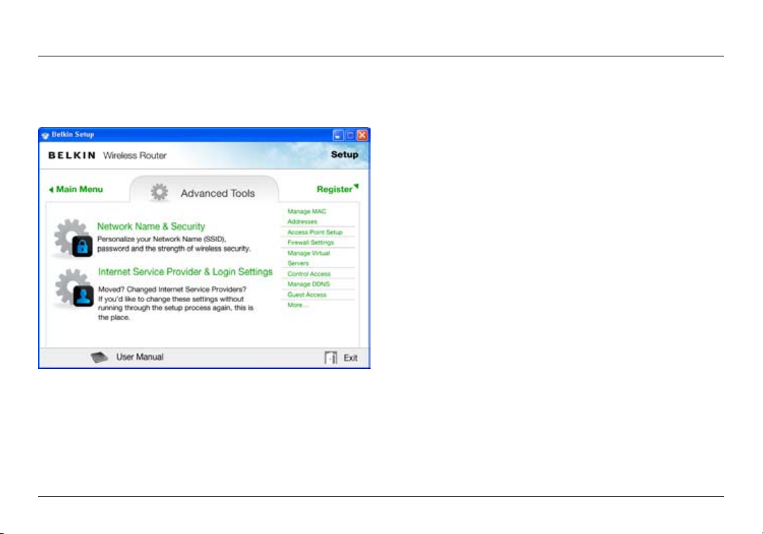Click the 'Moved? Changed Internet Service Providers?' text
This screenshot has width=763, height=534.
tap(172, 289)
